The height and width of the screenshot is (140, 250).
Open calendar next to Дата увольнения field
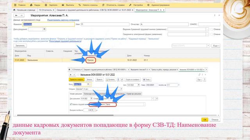coord(91,98)
